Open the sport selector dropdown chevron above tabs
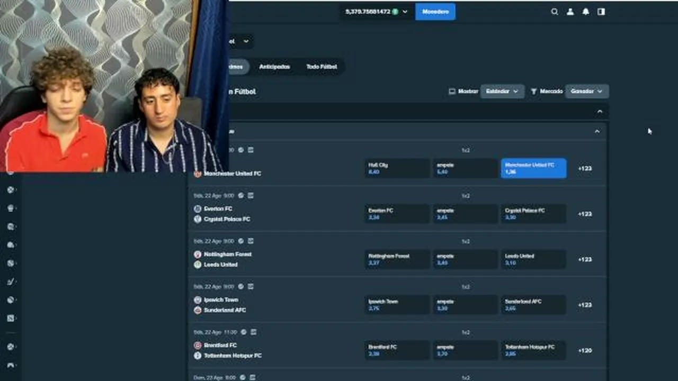Viewport: 678px width, 381px height. tap(246, 41)
